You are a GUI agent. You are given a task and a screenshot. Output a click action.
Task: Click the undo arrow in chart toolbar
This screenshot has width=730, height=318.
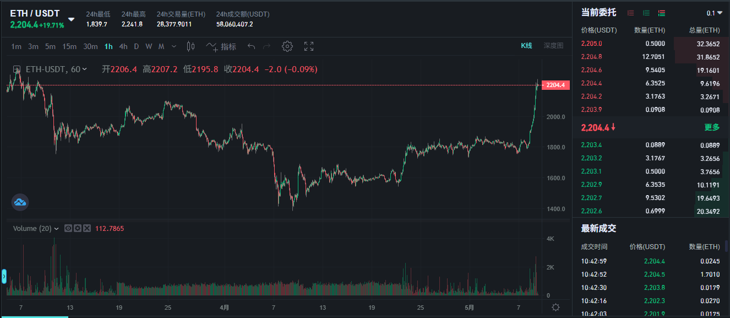(x=251, y=46)
